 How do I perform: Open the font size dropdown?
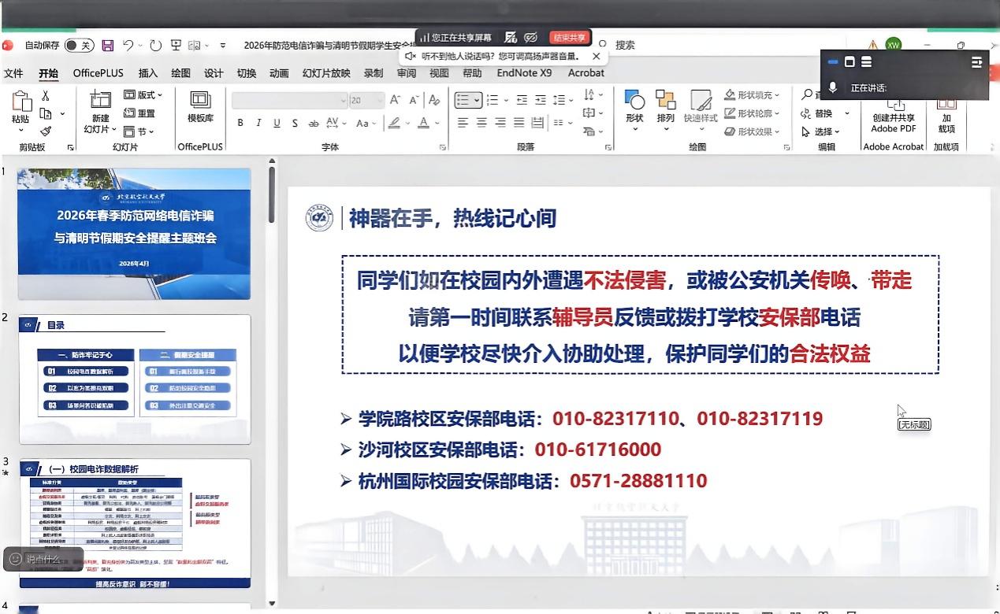point(380,101)
